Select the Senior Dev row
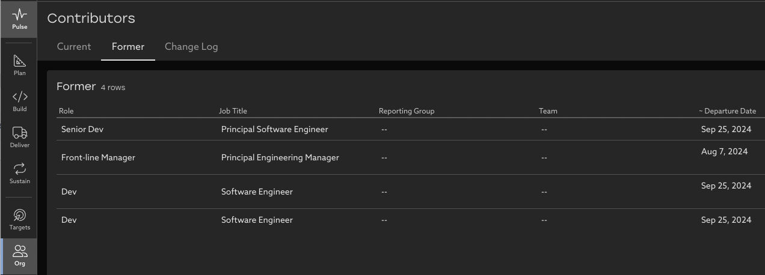 click(82, 129)
